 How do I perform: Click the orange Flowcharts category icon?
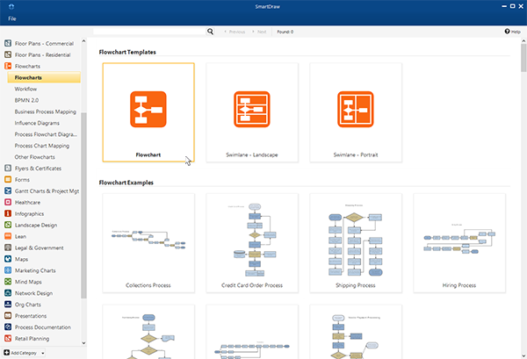(8, 66)
